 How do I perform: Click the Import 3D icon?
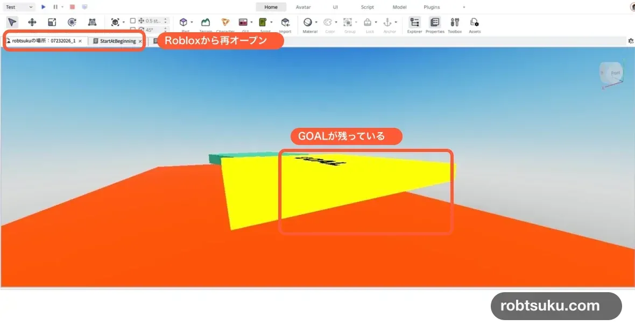(285, 22)
